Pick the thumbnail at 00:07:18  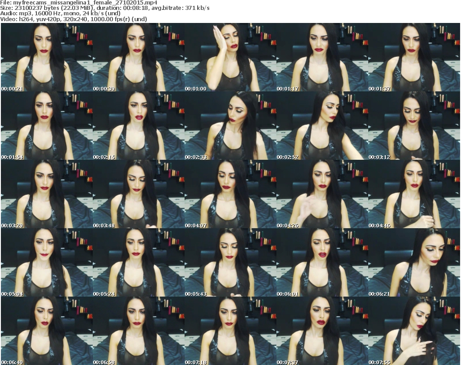(x=230, y=331)
